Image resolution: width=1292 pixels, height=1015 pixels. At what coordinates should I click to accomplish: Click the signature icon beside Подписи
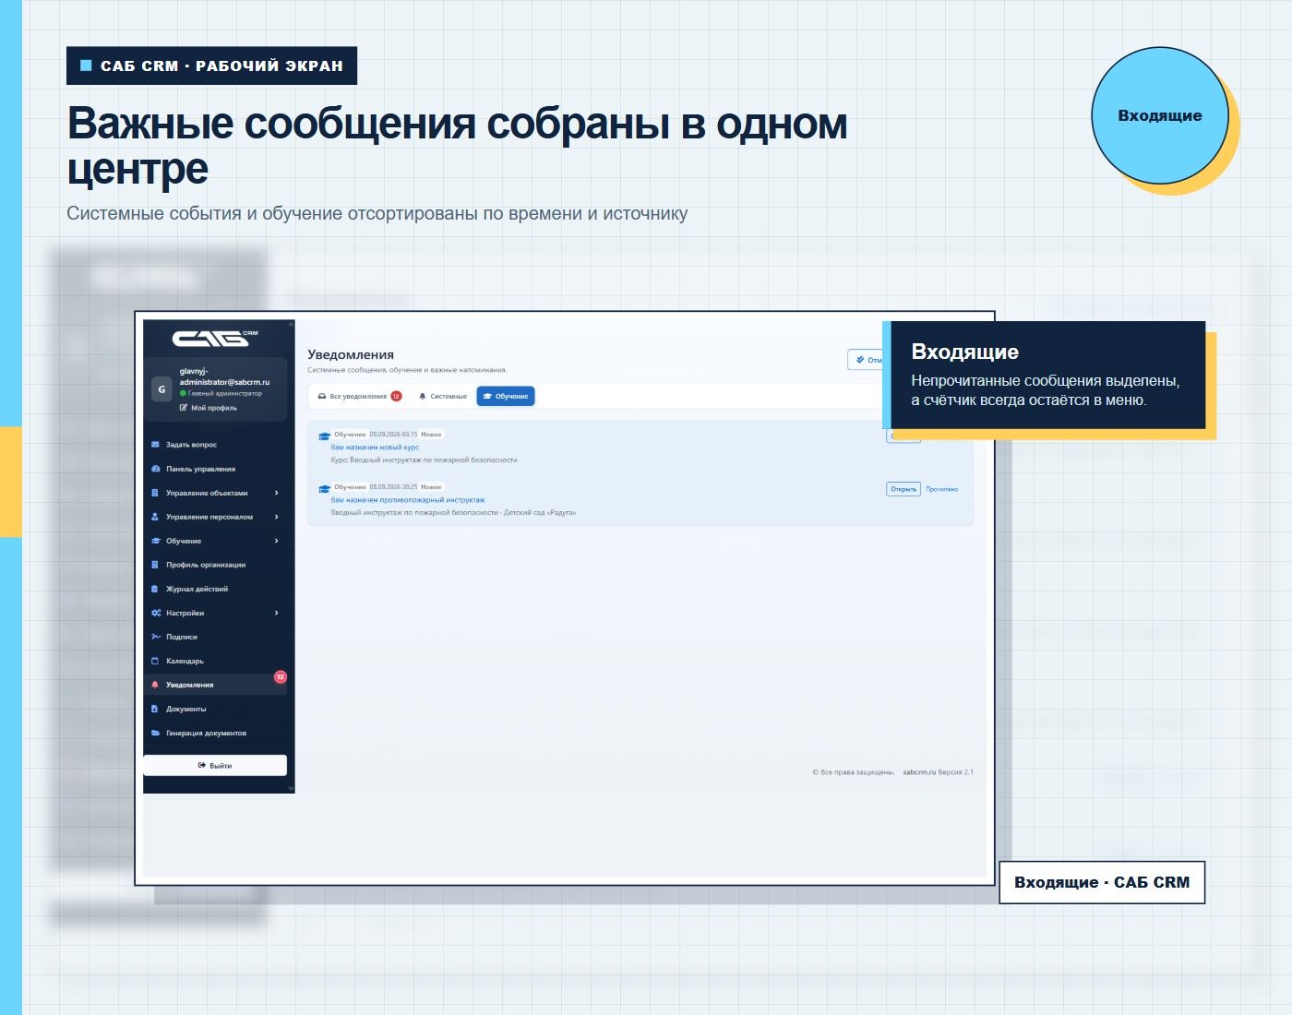click(156, 637)
